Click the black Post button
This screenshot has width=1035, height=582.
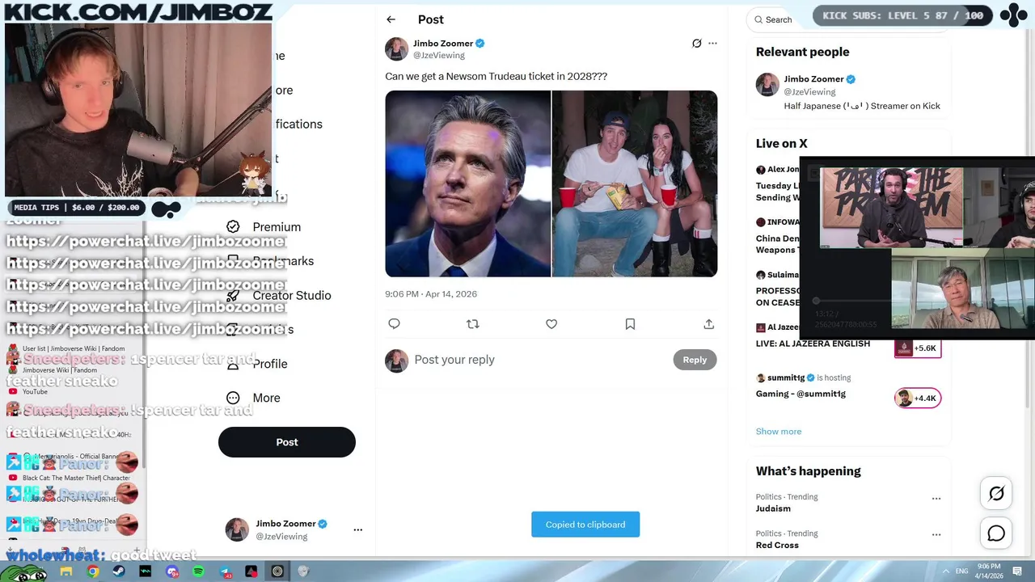[x=287, y=442]
